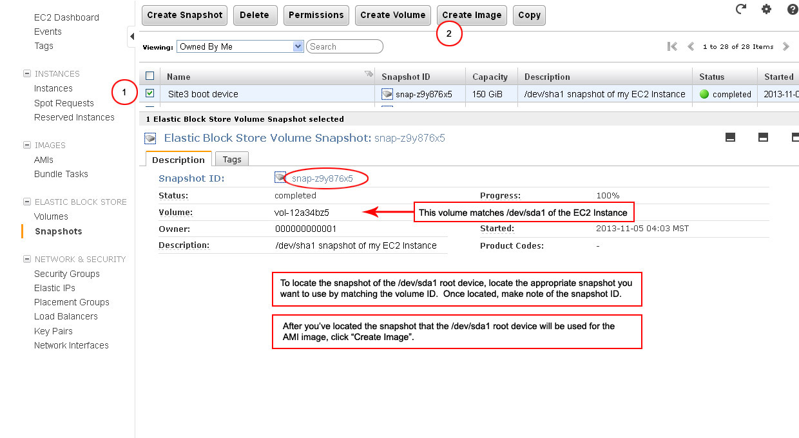
Task: Click the volume value vol-12a34bz5
Action: [302, 212]
